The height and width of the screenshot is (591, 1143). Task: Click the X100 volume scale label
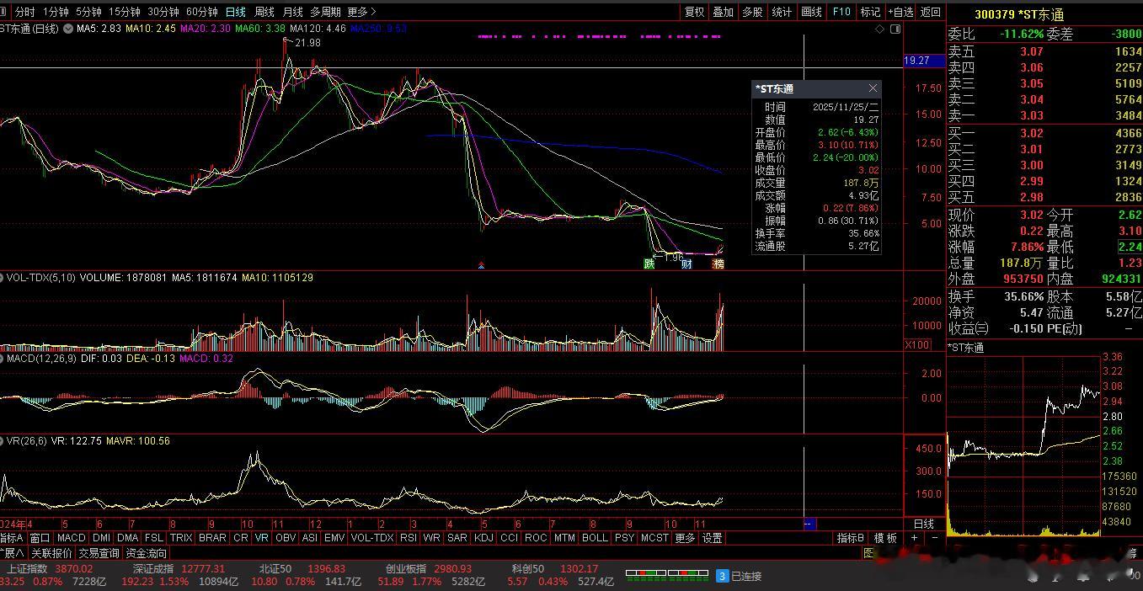(x=917, y=345)
